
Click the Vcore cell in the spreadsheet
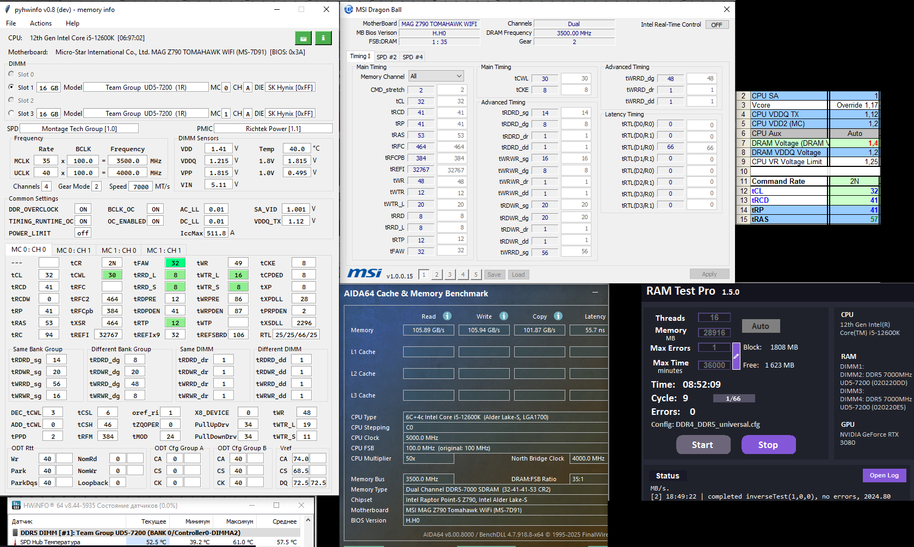tap(789, 105)
